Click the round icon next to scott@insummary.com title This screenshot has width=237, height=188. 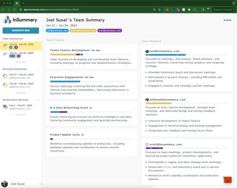(x=147, y=144)
